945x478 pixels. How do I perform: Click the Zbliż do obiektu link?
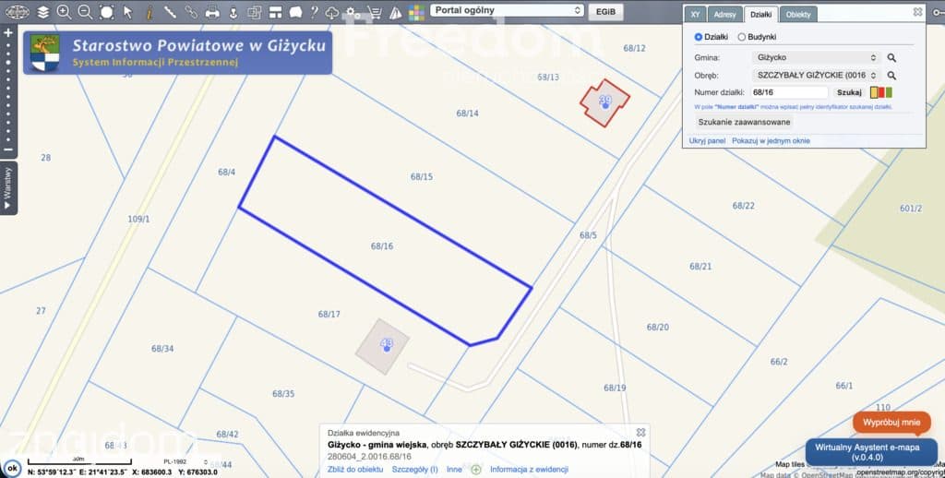(355, 469)
